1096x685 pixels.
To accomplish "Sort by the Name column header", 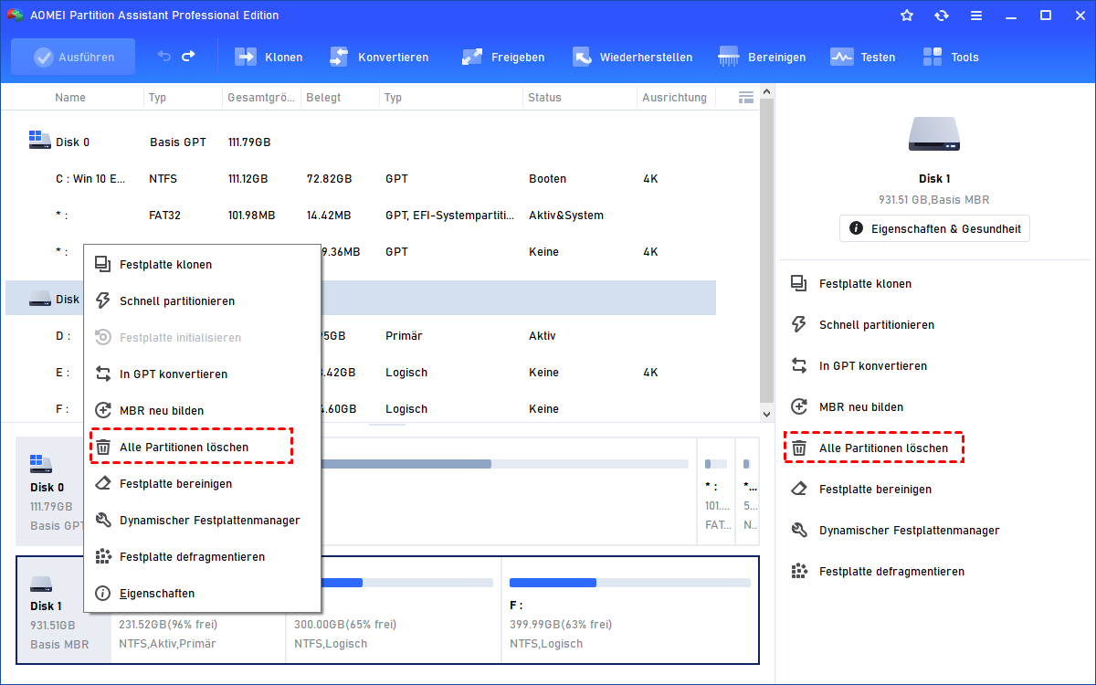I will [70, 98].
